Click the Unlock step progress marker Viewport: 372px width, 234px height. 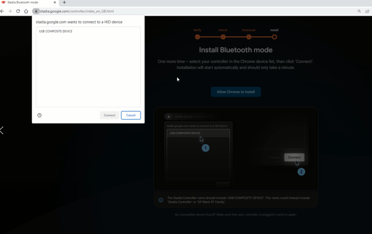click(223, 37)
